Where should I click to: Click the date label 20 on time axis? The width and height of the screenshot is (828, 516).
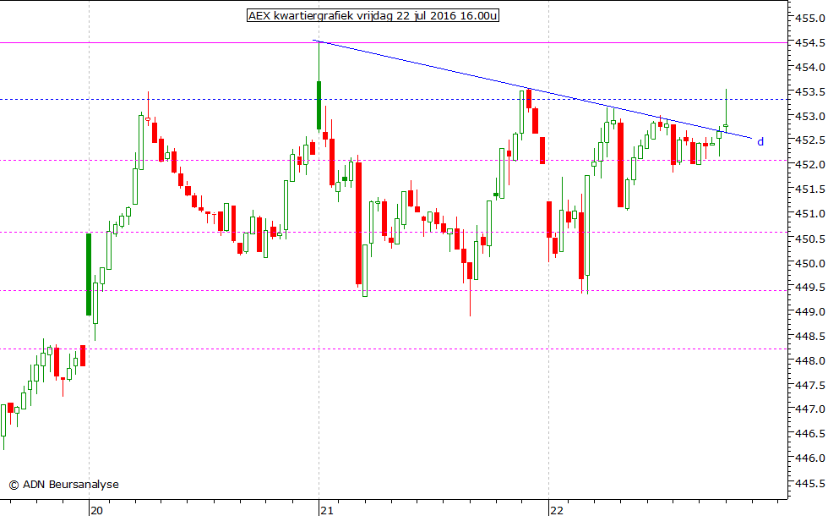point(96,510)
